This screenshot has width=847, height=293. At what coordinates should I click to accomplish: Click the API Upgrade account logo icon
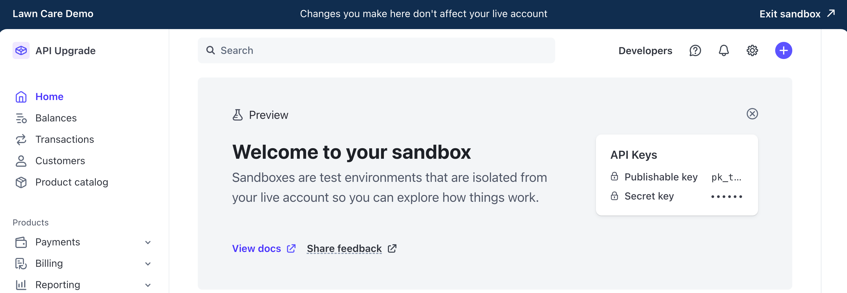(x=21, y=51)
